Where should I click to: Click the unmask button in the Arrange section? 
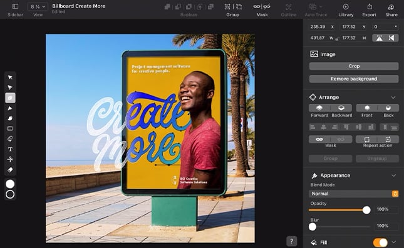(x=341, y=139)
